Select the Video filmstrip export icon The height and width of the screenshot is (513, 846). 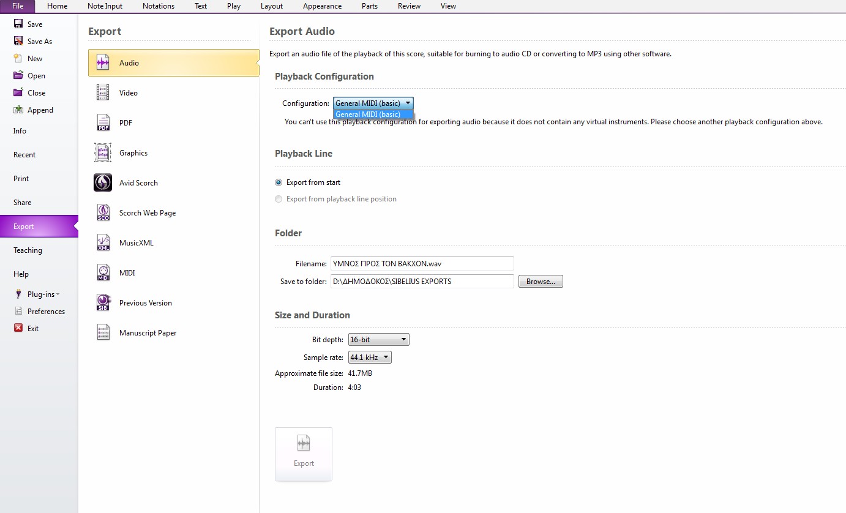point(103,92)
